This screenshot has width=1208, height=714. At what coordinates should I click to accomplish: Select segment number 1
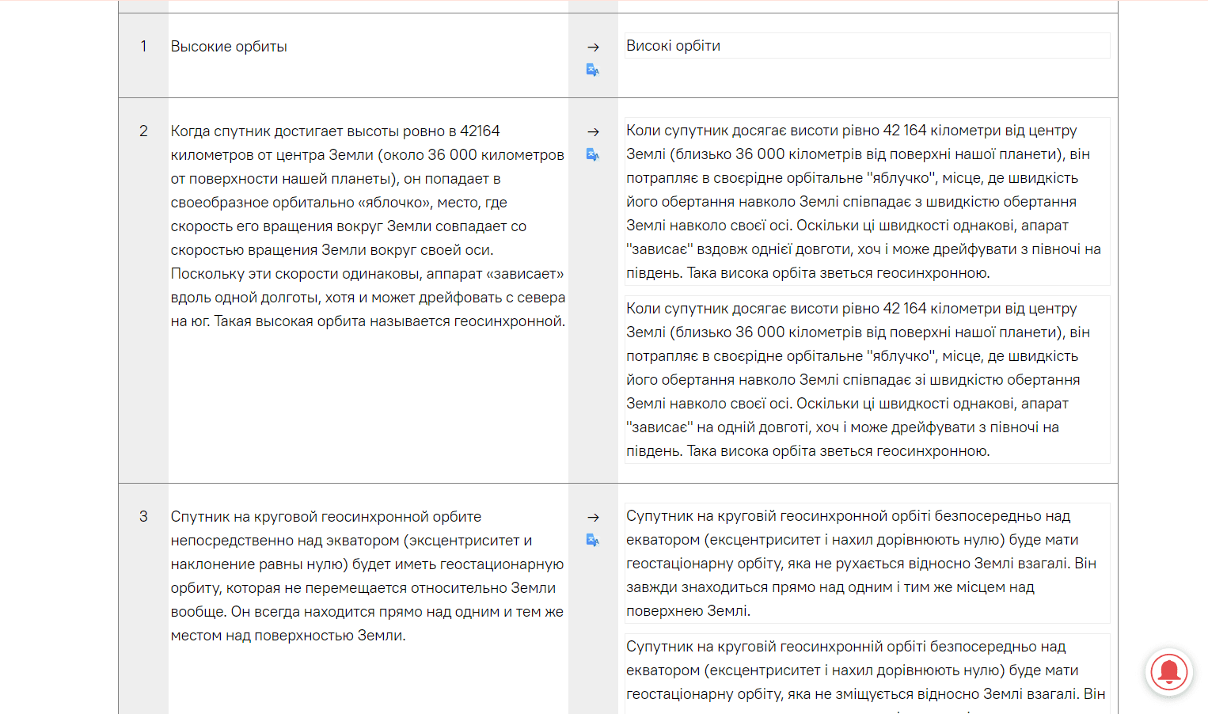click(x=143, y=47)
